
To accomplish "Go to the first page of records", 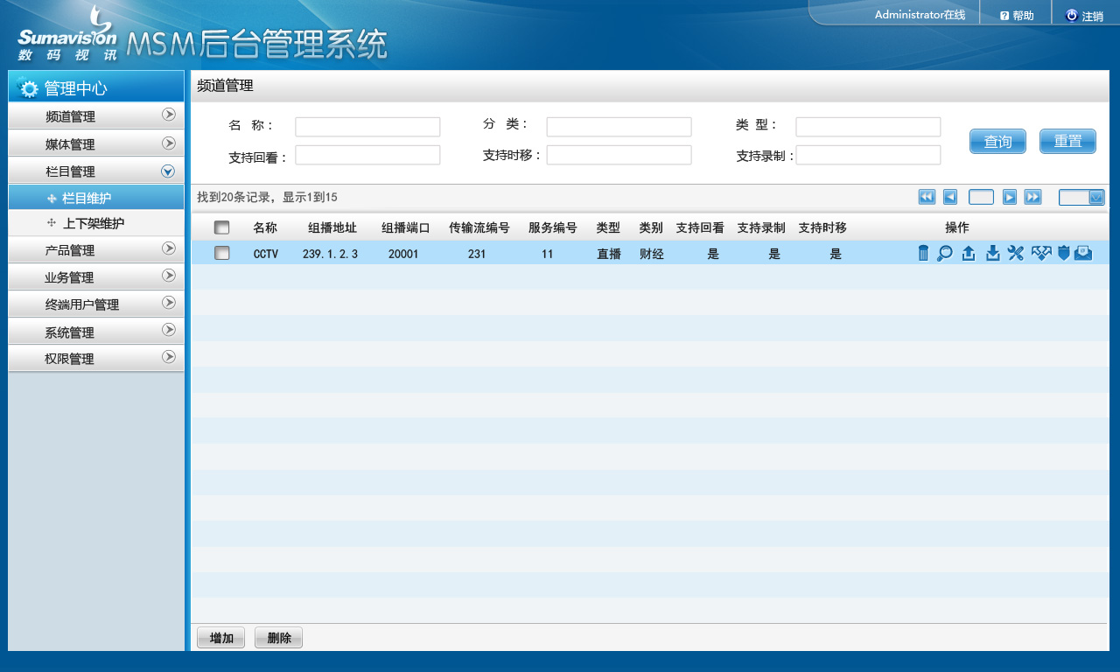I will (x=927, y=197).
